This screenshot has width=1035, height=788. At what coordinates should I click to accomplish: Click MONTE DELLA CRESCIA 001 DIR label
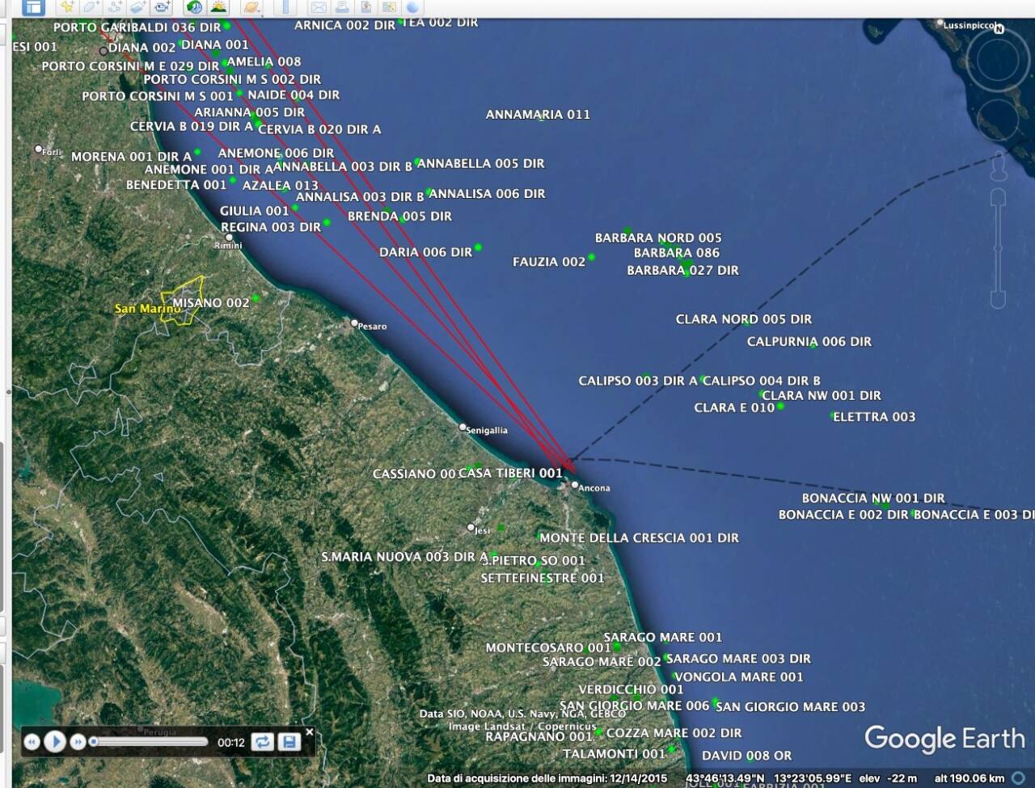pyautogui.click(x=639, y=537)
